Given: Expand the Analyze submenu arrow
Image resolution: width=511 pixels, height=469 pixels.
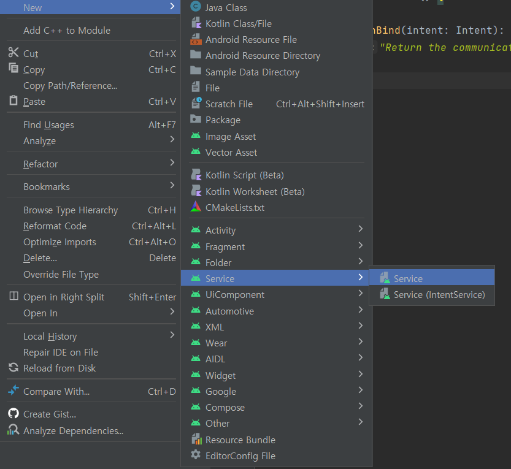Looking at the screenshot, I should [172, 139].
